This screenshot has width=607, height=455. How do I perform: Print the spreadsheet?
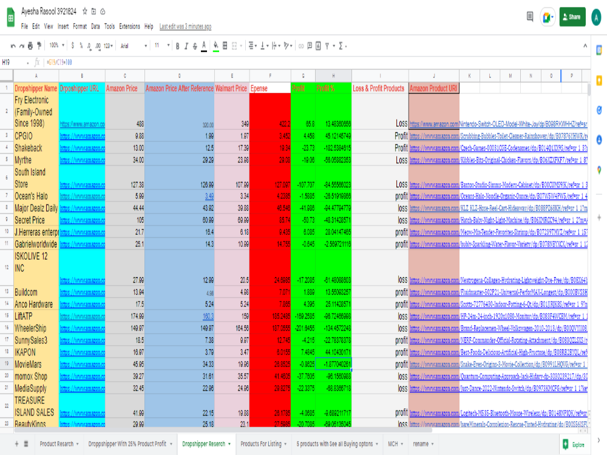[30, 46]
